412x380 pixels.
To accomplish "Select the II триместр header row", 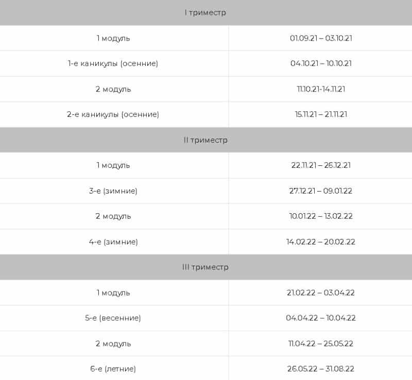I will coord(206,140).
